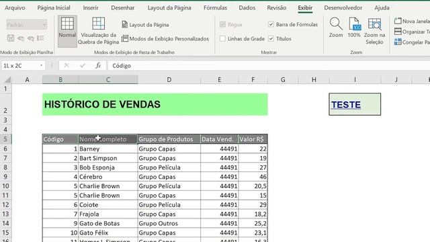Open the Desenvolvedor tab
The image size is (430, 242).
tap(343, 7)
